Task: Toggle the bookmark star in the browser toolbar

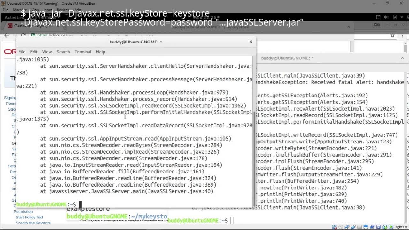Action: click(x=392, y=35)
